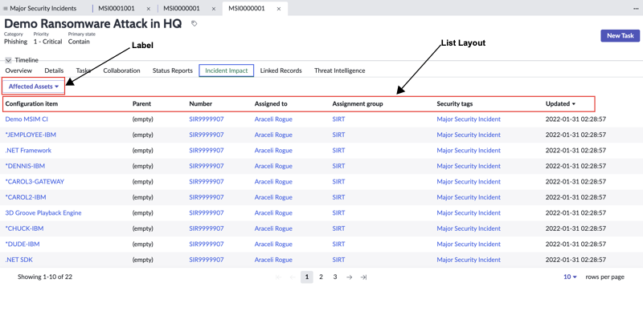Image resolution: width=643 pixels, height=311 pixels.
Task: Switch to the Status Reports tab
Action: [x=173, y=71]
